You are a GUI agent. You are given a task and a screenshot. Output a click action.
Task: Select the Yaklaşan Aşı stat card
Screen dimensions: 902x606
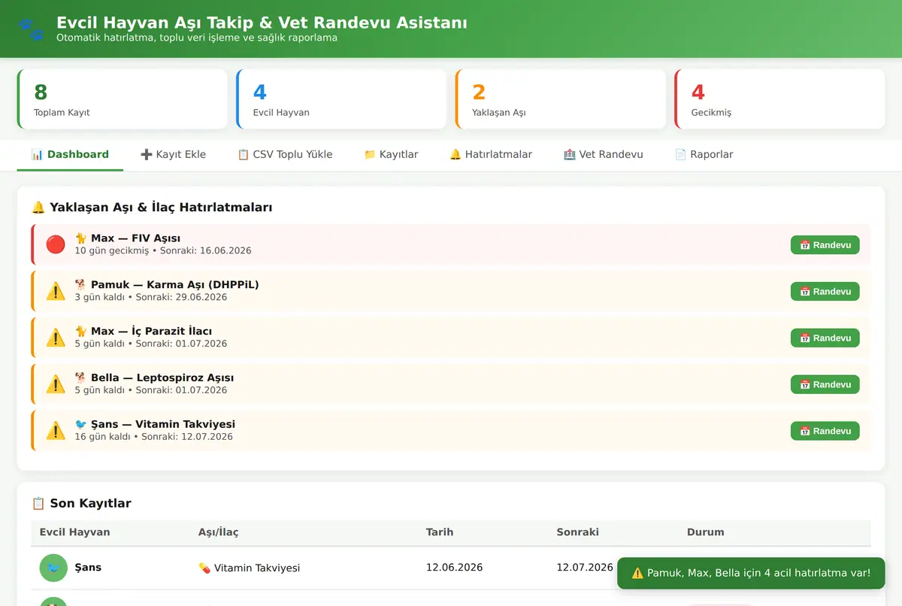(x=561, y=99)
